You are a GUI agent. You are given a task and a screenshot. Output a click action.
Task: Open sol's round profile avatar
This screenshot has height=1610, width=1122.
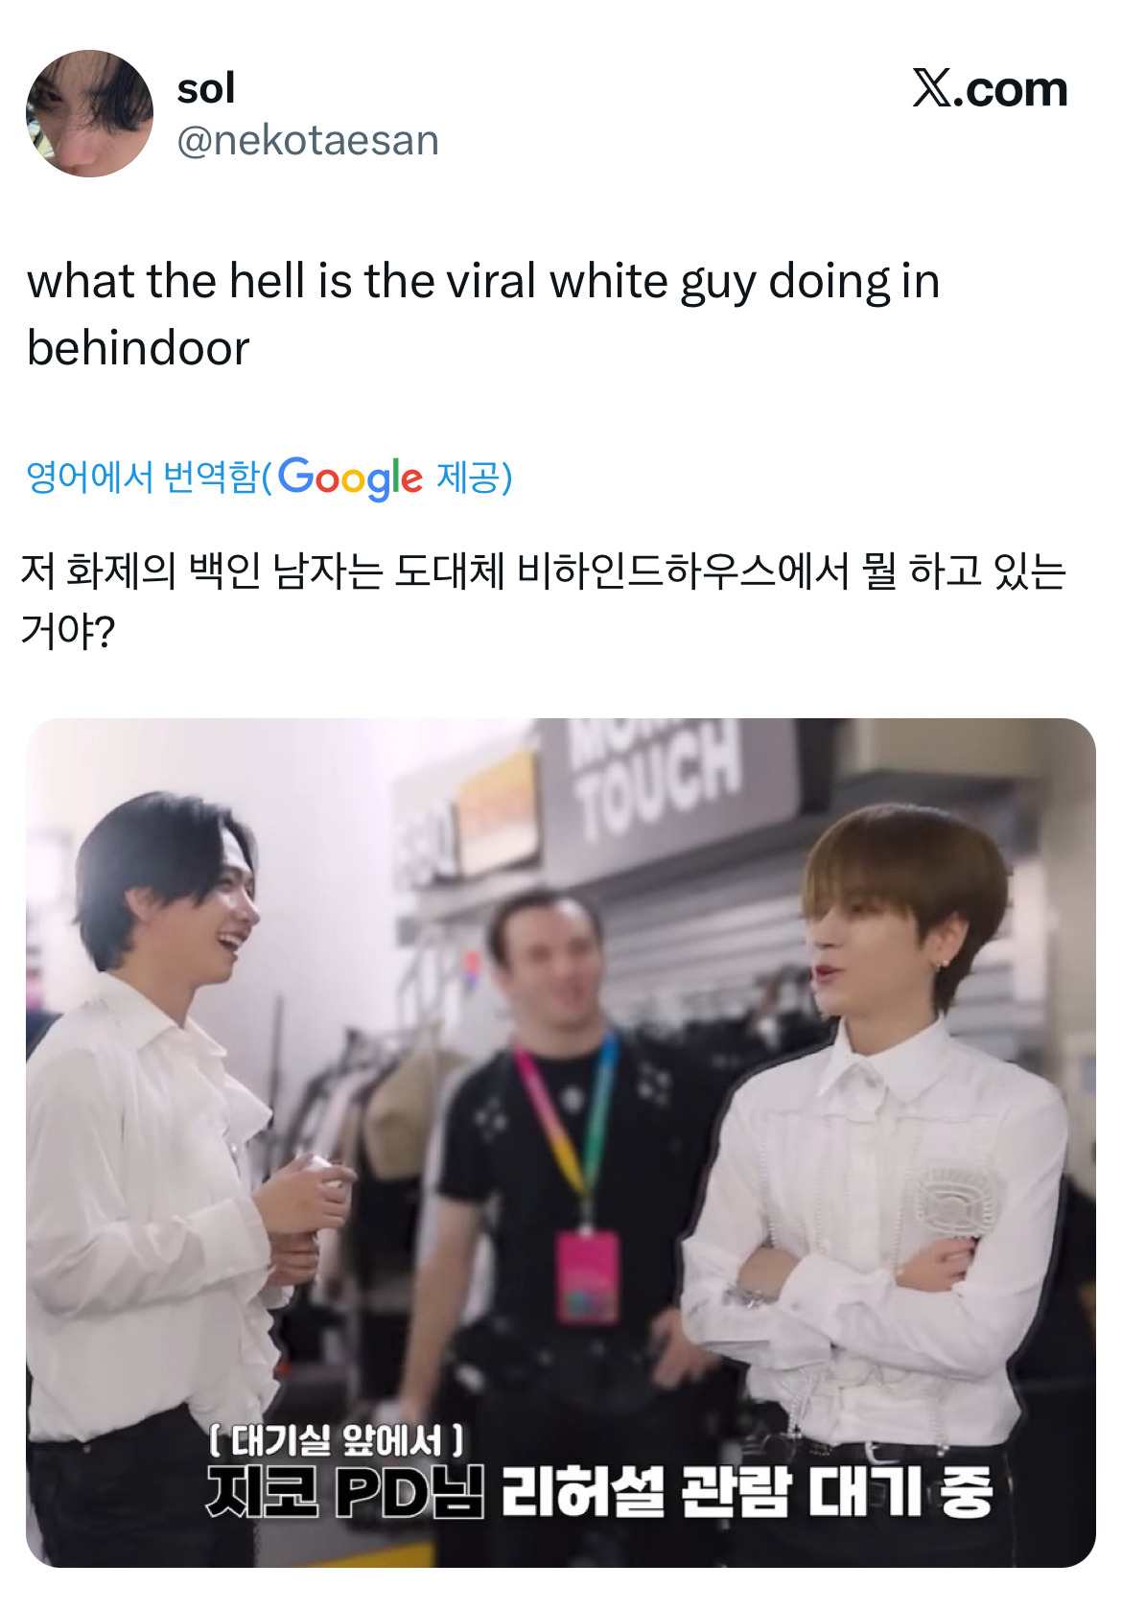pyautogui.click(x=89, y=113)
